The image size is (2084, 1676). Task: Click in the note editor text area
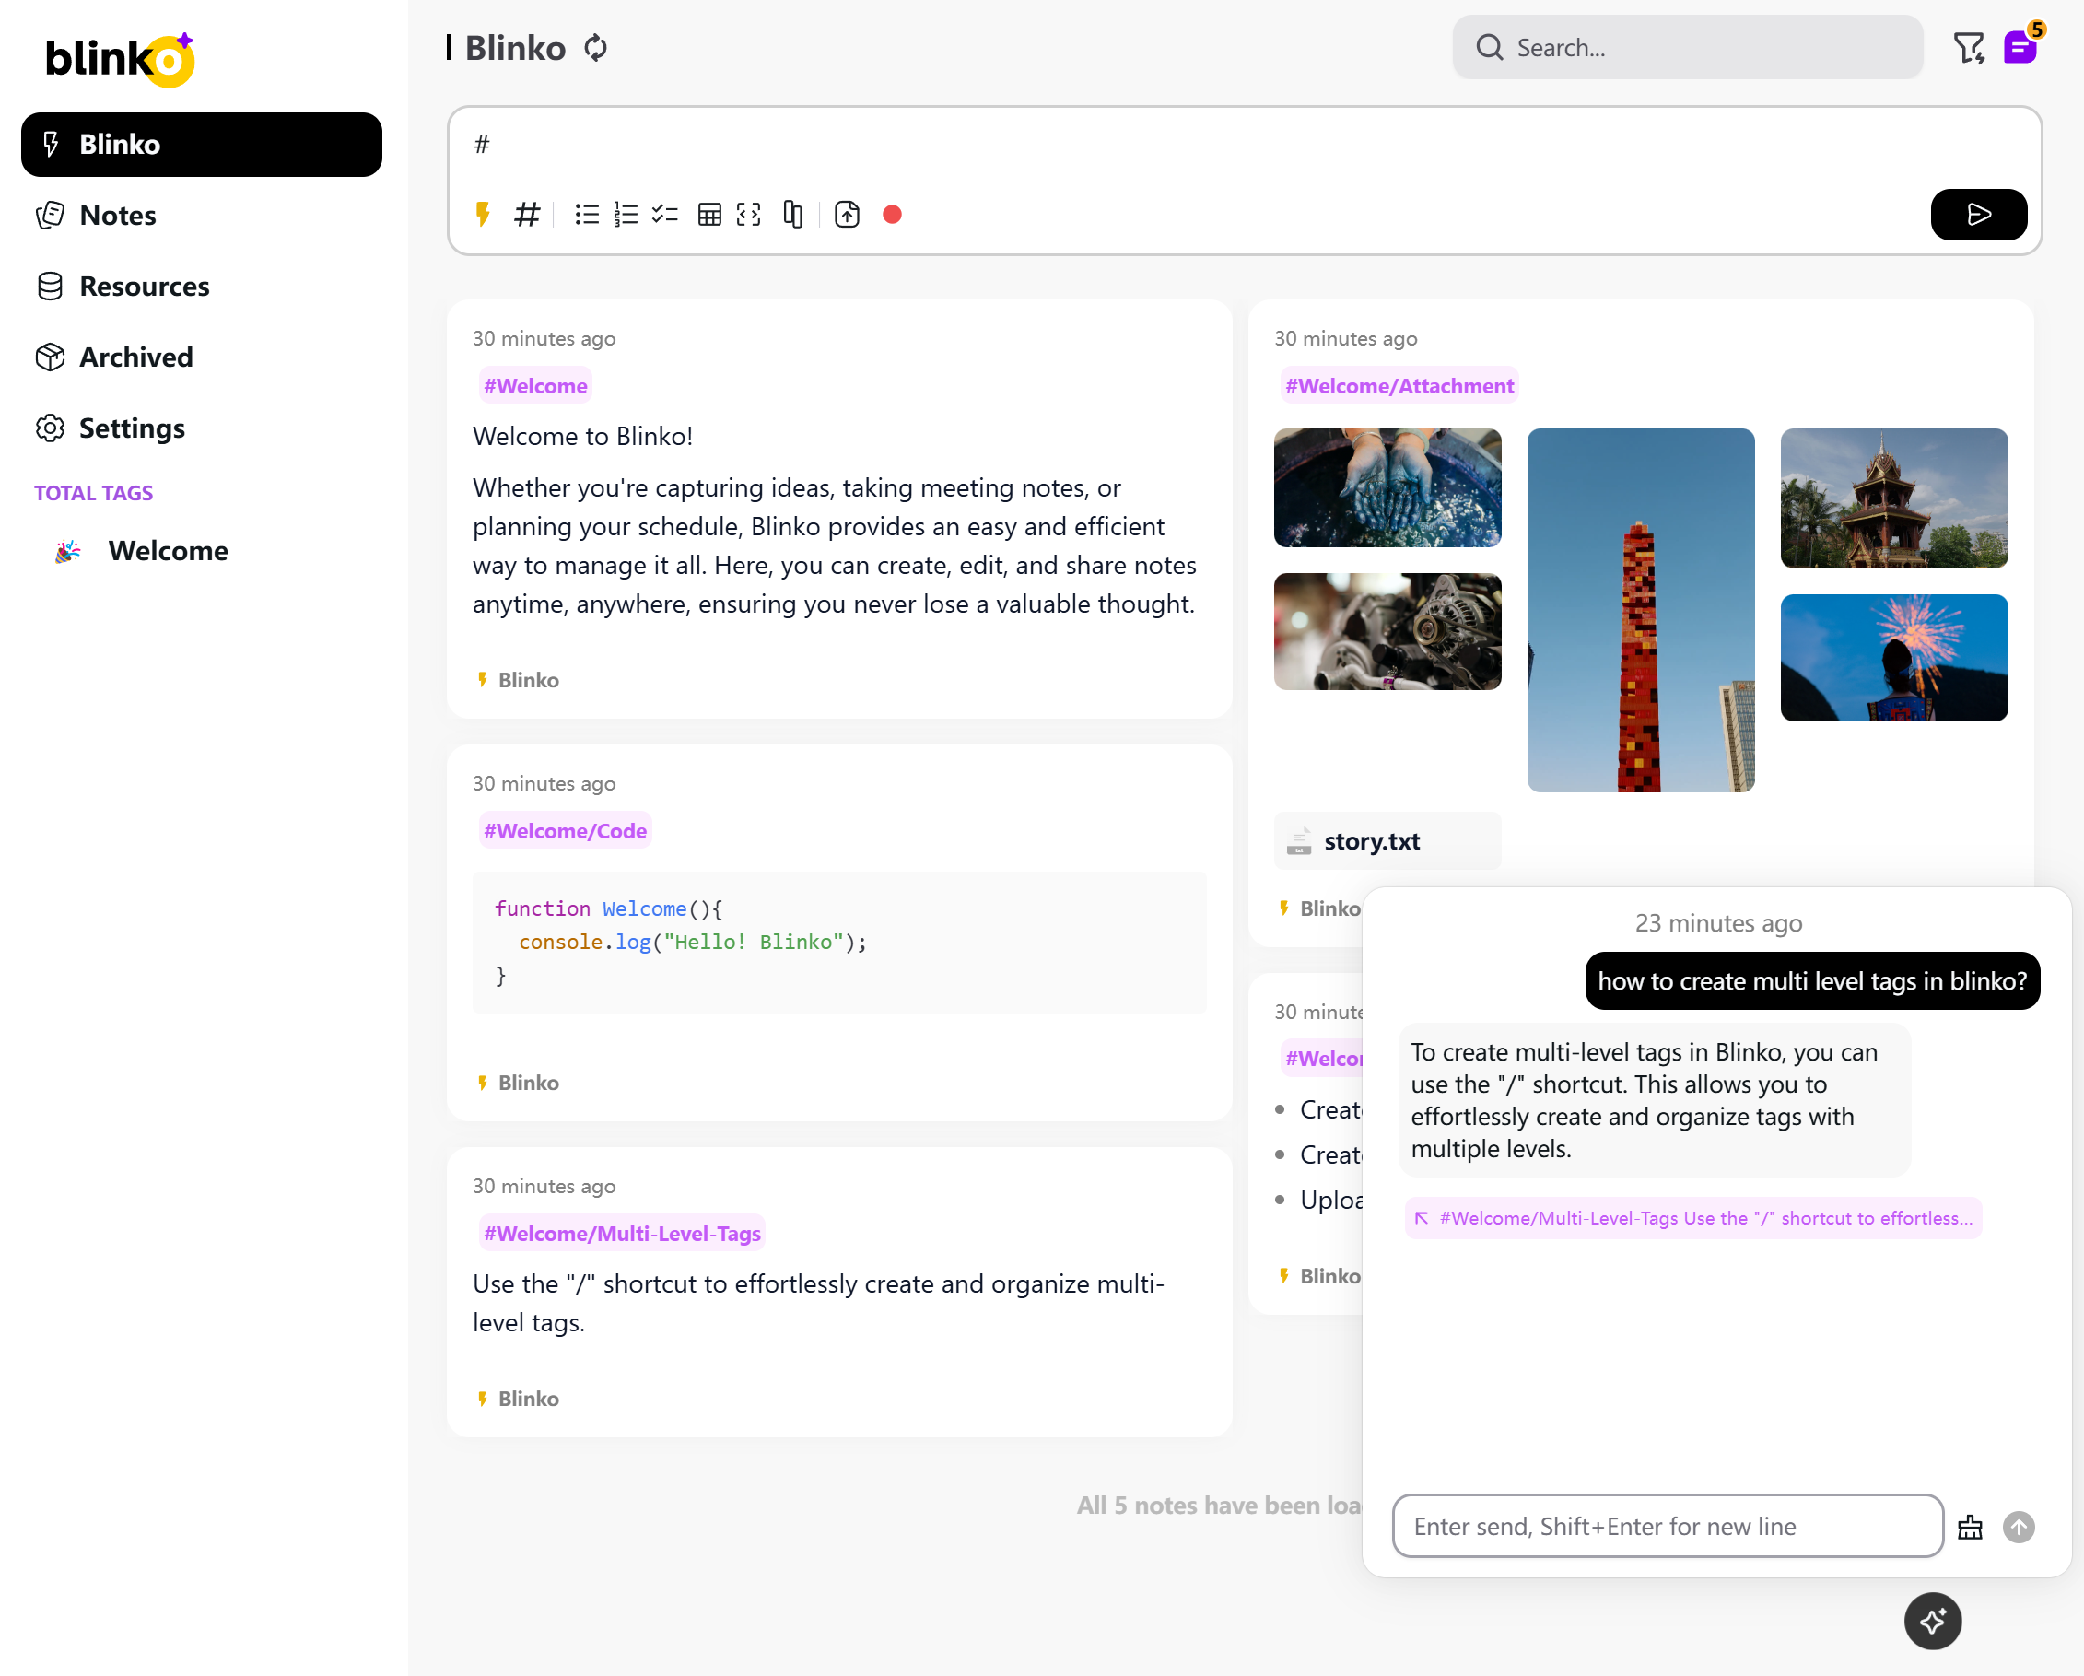(1243, 145)
